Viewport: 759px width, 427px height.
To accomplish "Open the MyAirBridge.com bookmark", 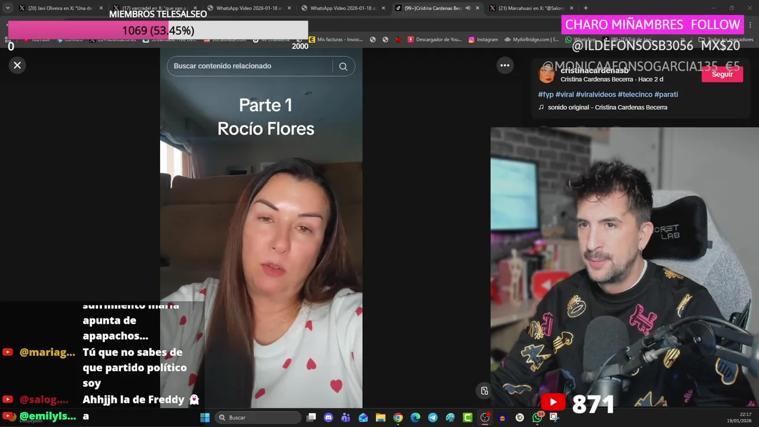I will (x=532, y=40).
